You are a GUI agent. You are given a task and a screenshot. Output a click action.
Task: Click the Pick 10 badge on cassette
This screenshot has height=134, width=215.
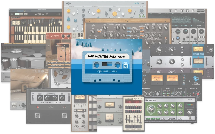125,64
